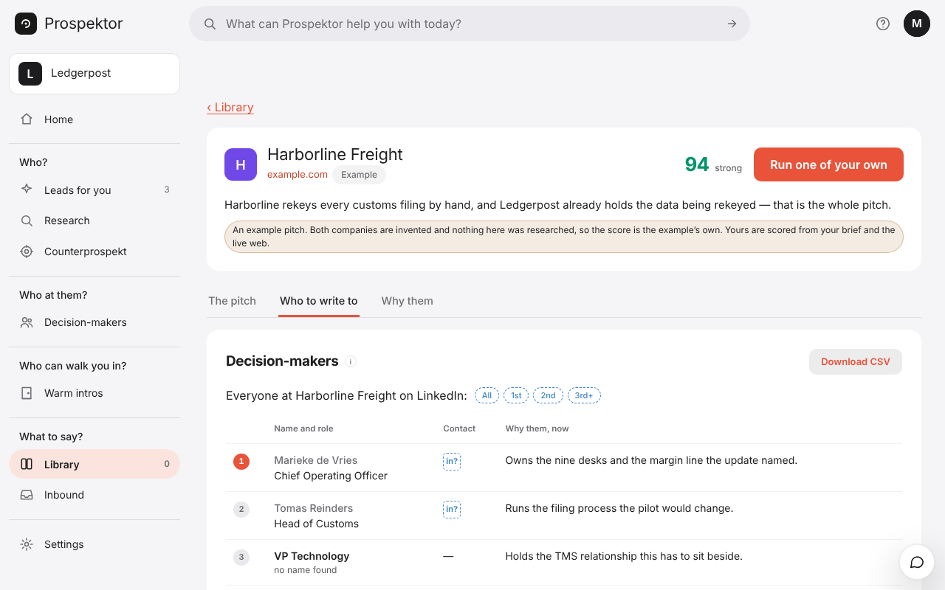This screenshot has width=945, height=590.
Task: Click the Leads for you sparkle icon
Action: 27,190
